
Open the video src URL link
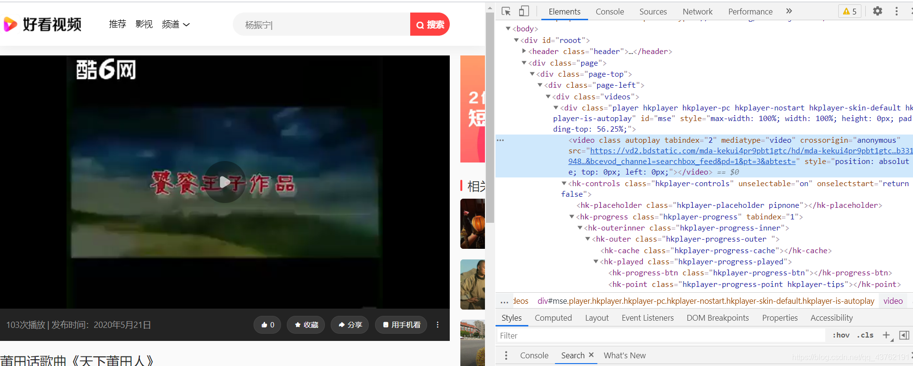click(x=740, y=156)
